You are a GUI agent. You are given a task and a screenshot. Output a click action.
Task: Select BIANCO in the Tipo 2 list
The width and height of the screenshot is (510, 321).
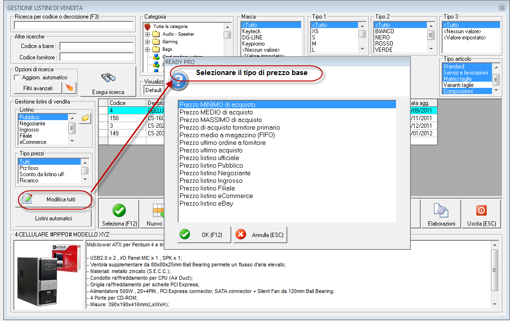coord(400,31)
